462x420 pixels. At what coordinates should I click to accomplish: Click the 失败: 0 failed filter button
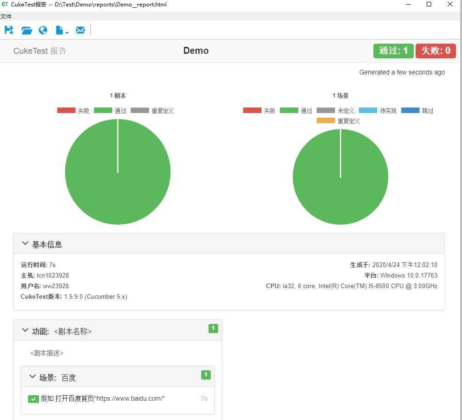436,51
